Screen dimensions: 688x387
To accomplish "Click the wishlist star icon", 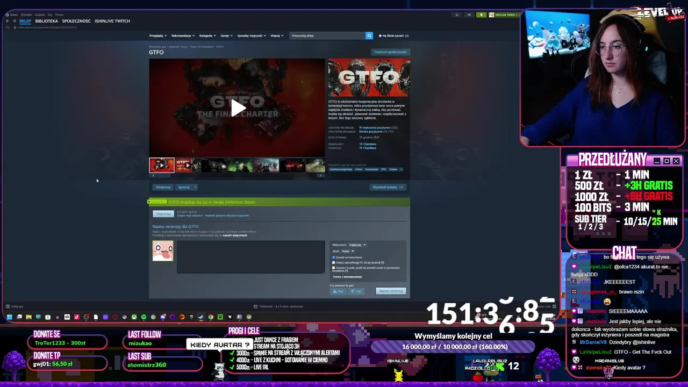I will (x=380, y=35).
